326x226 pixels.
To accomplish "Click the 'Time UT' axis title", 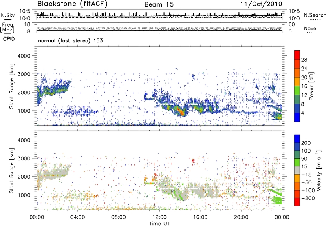I will pos(159,223).
